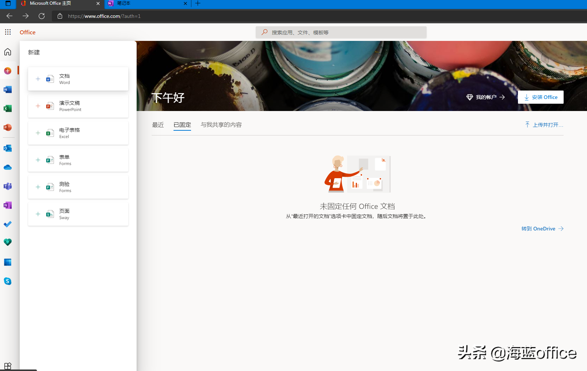Open Calendar blue square icon
Screen dimensions: 587x371
coord(8,262)
